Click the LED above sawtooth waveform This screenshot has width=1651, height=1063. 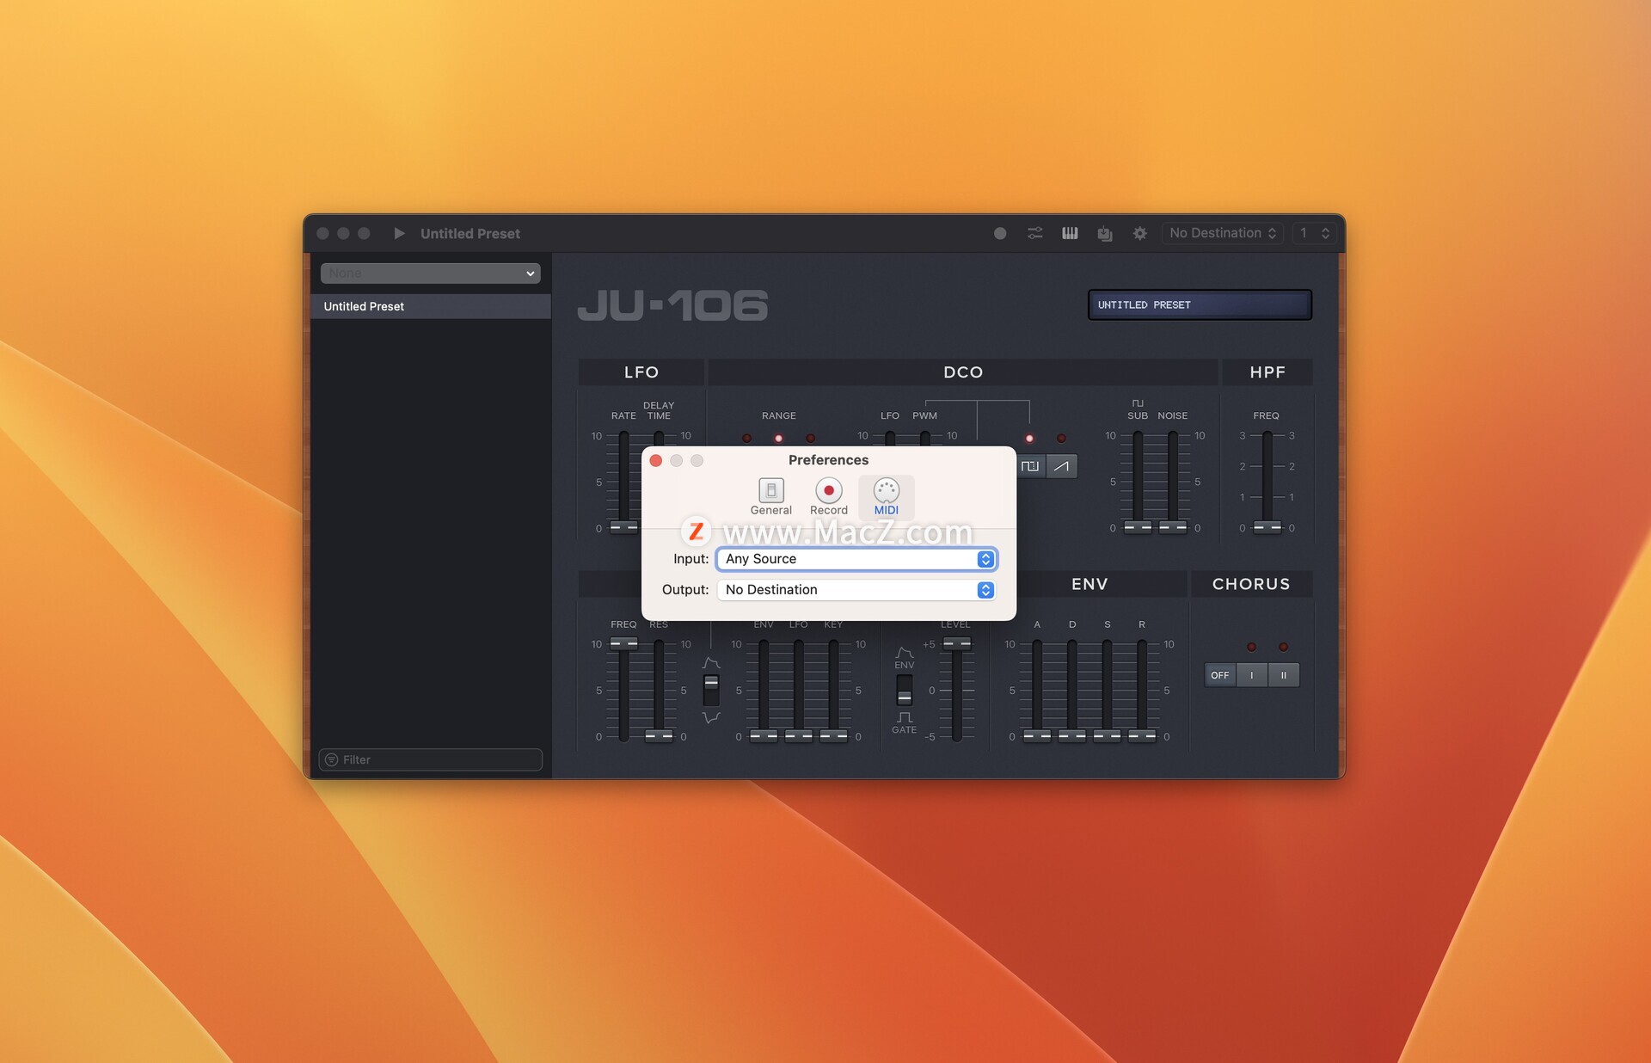tap(1061, 439)
